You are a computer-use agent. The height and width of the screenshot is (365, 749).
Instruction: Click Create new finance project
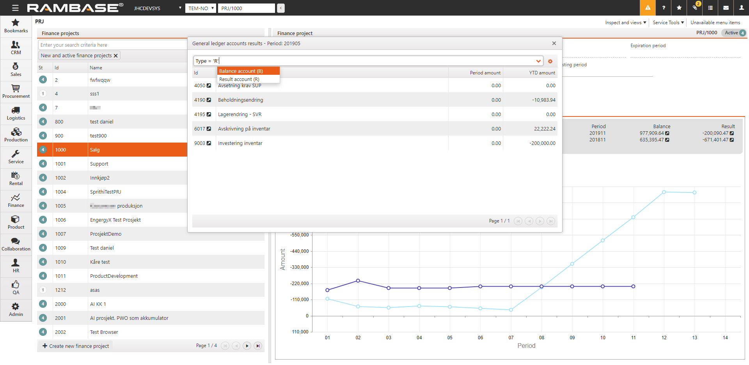tap(75, 346)
